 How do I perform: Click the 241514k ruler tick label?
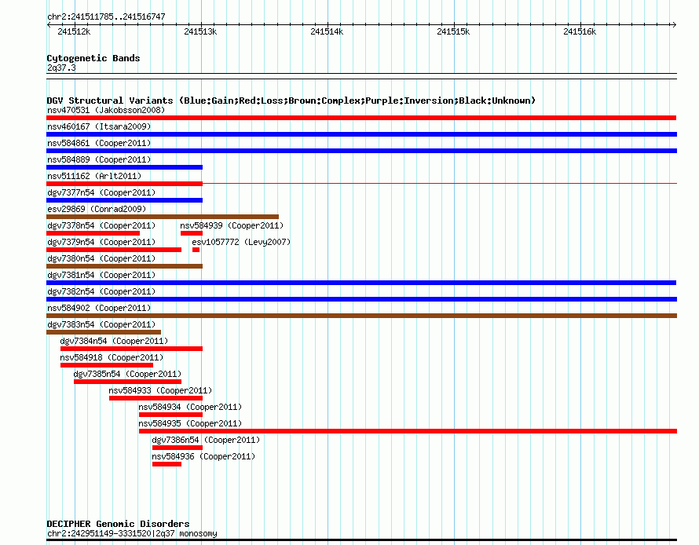tap(327, 31)
